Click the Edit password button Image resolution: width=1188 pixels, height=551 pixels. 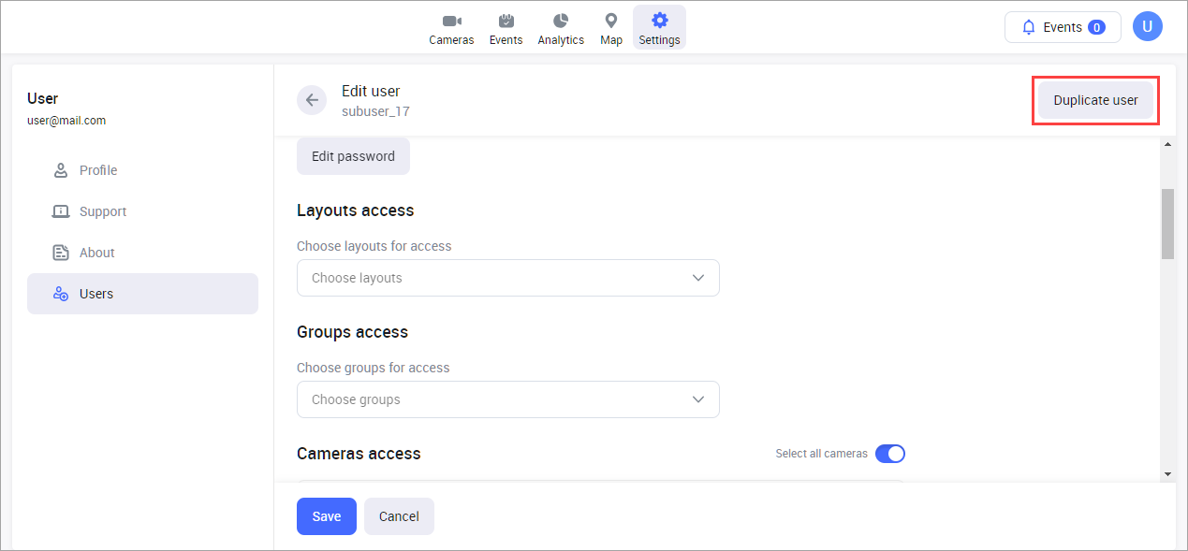pos(353,156)
